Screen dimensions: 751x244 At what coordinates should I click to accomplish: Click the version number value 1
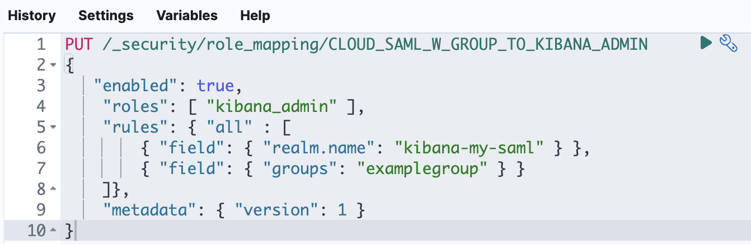(342, 210)
